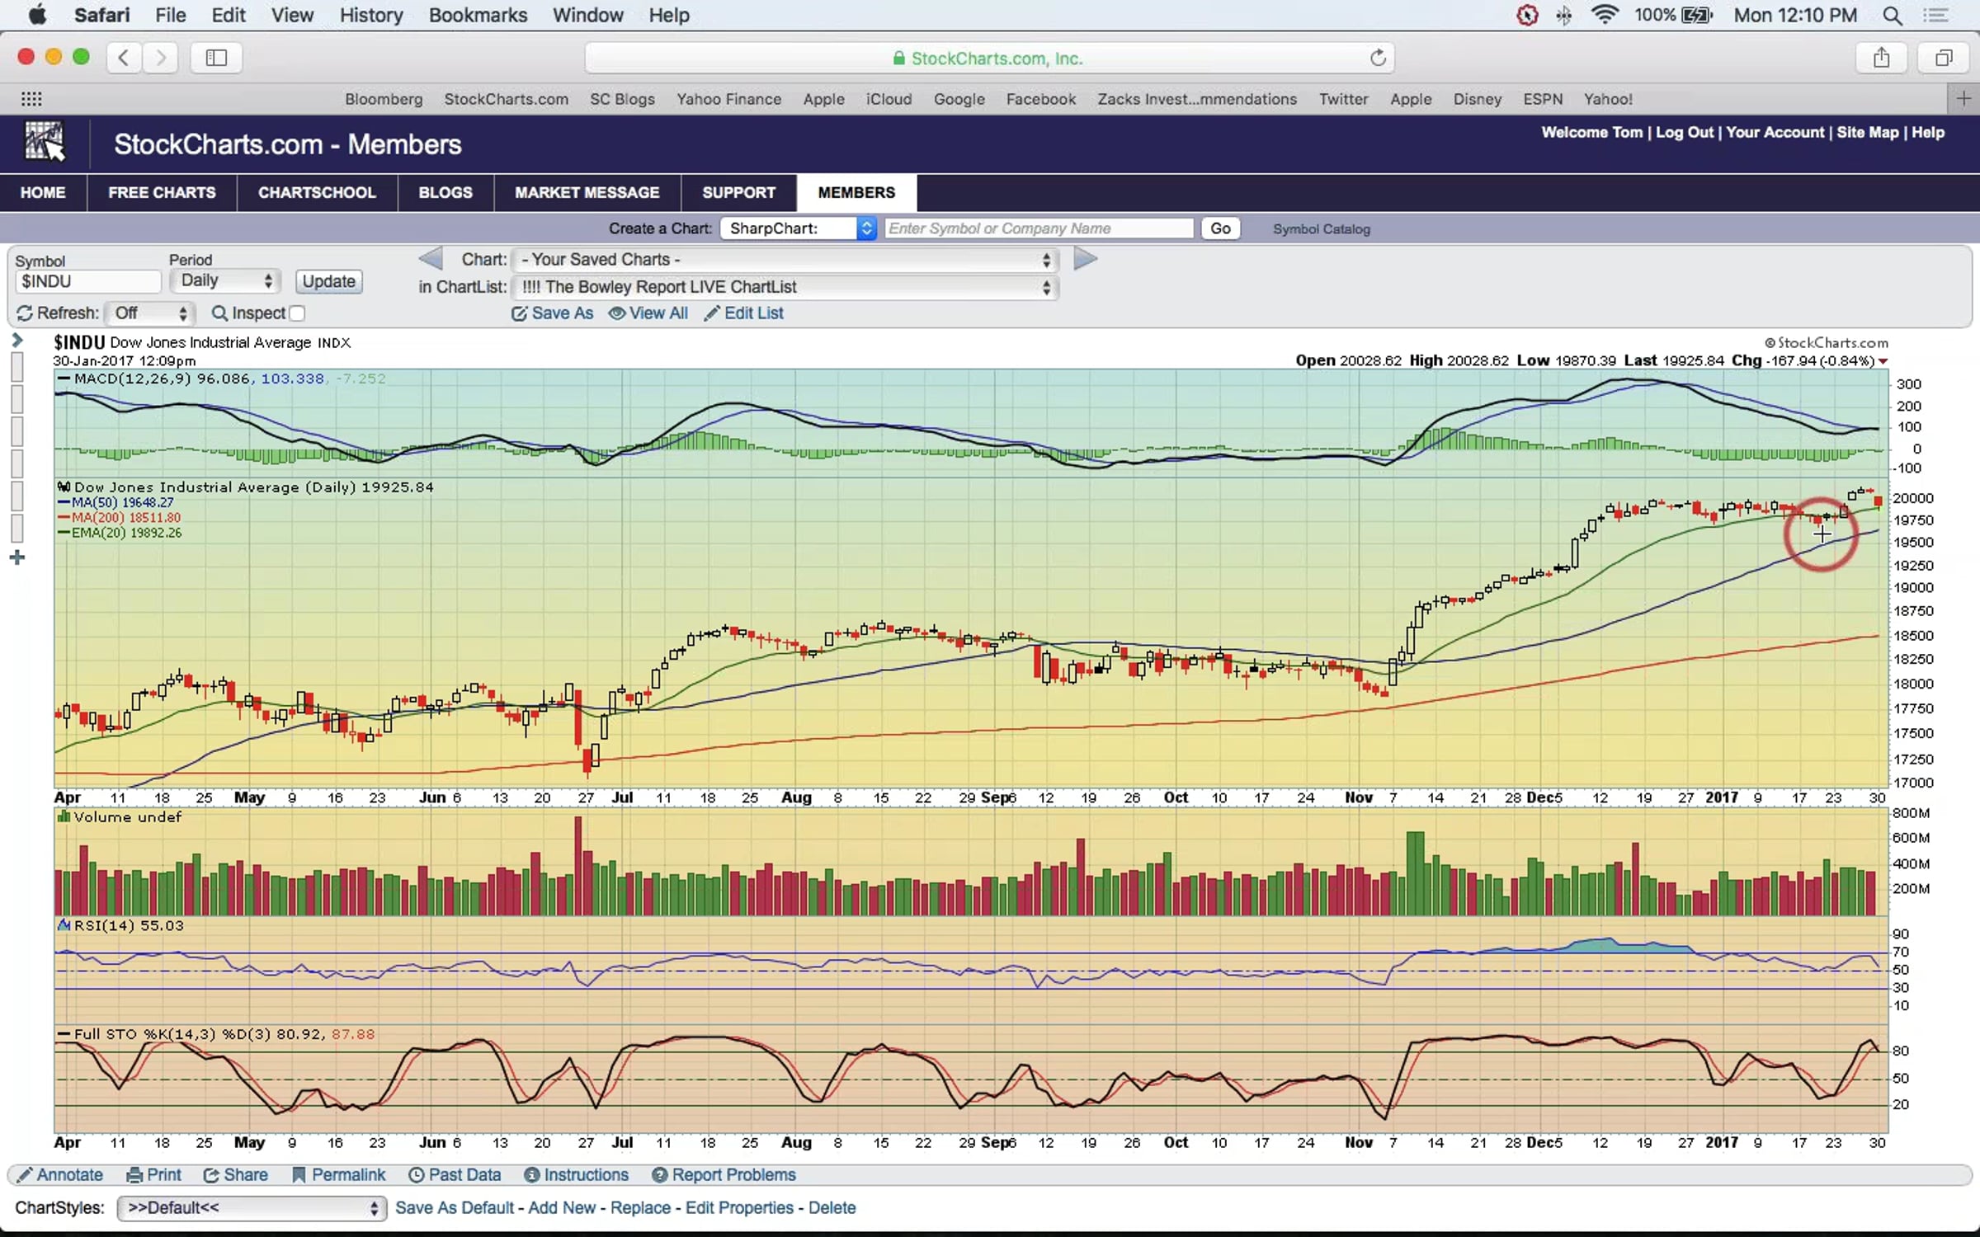Switch to the SUPPORT tab

point(739,192)
